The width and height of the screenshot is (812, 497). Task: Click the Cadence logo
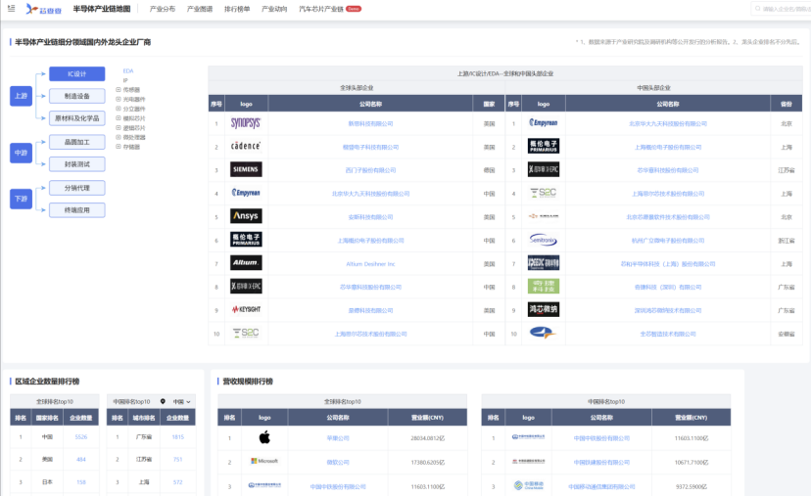tap(246, 147)
